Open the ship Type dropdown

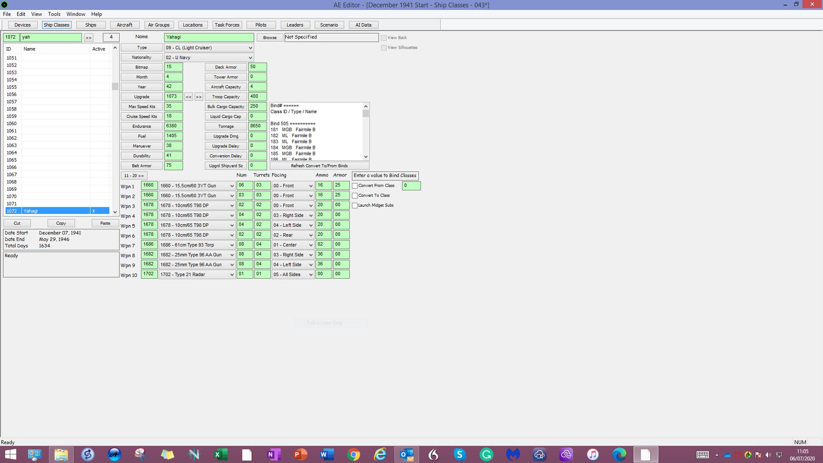[209, 48]
